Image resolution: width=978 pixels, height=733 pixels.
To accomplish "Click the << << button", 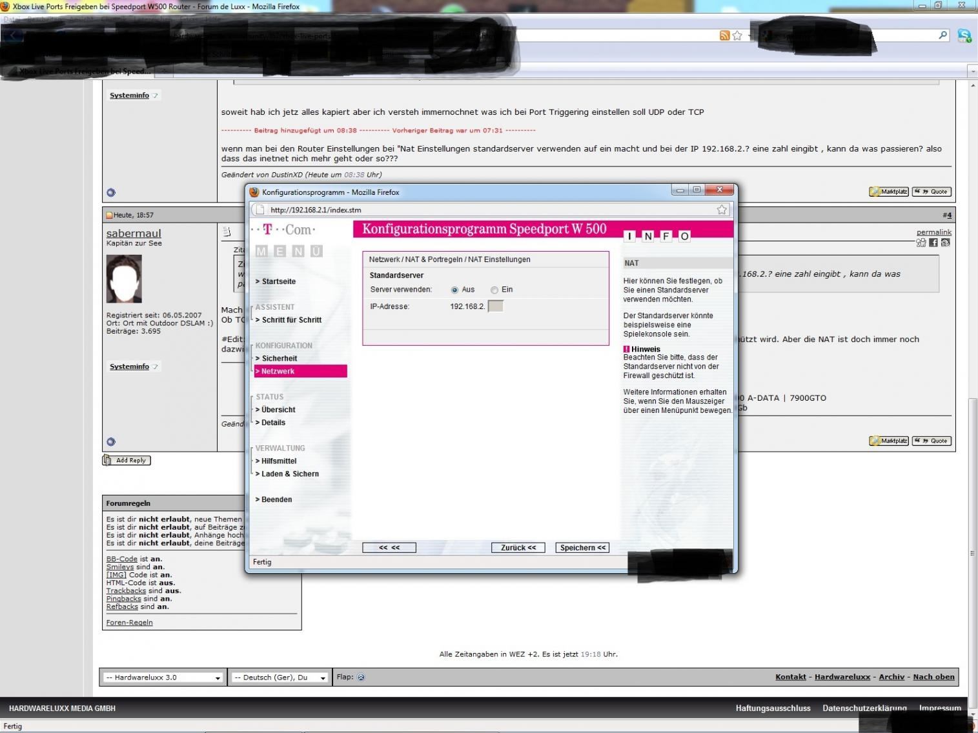I will (389, 548).
